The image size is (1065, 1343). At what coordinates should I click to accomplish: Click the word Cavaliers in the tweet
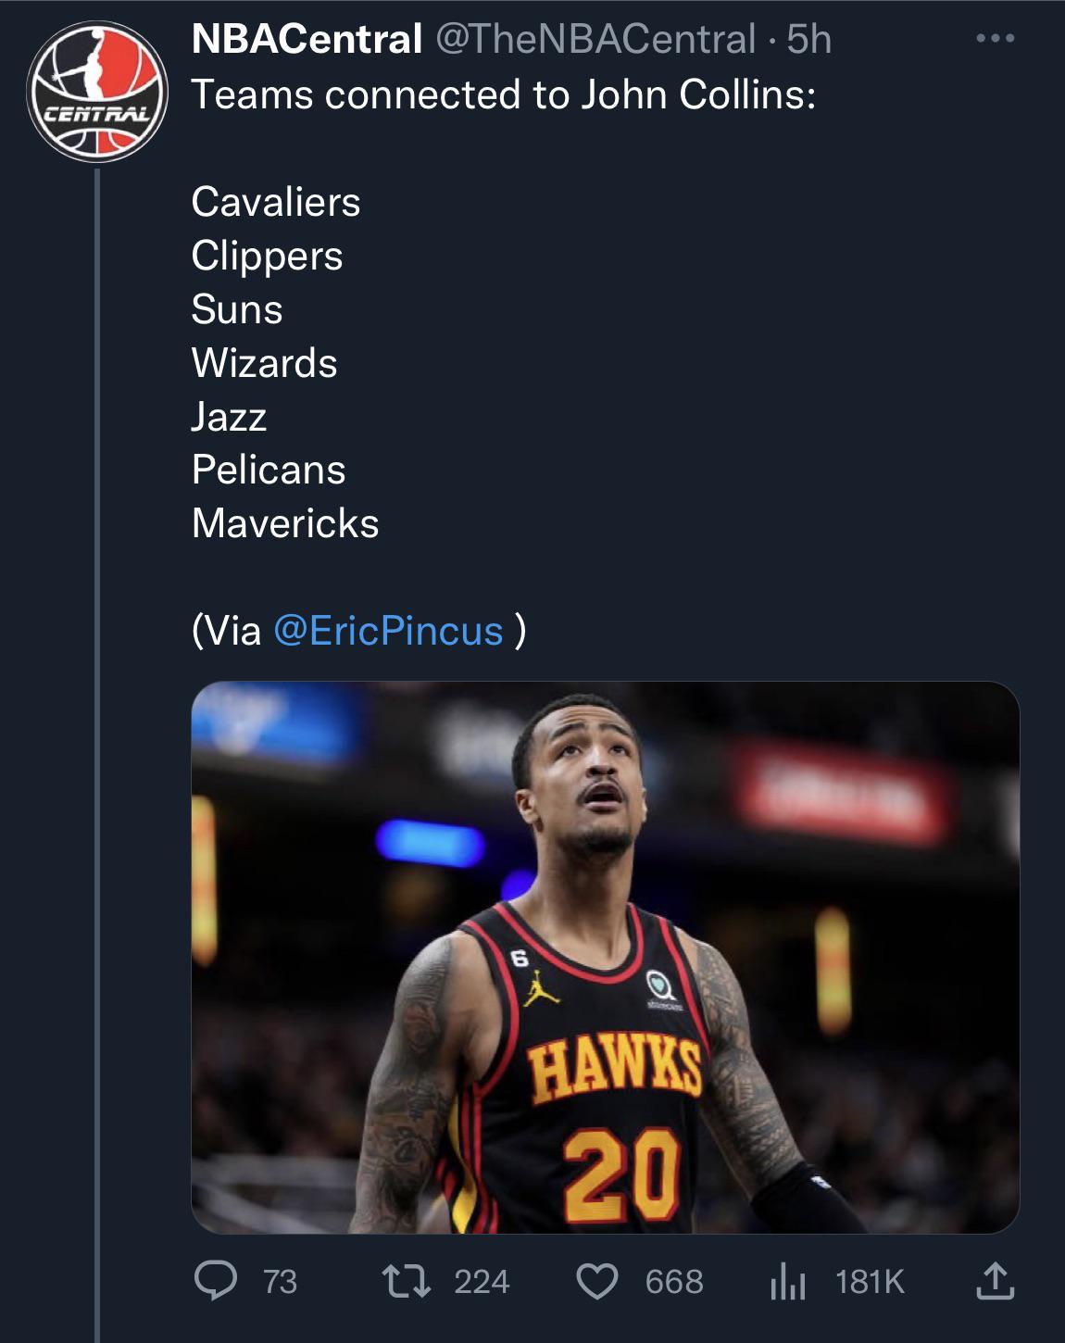pos(276,202)
